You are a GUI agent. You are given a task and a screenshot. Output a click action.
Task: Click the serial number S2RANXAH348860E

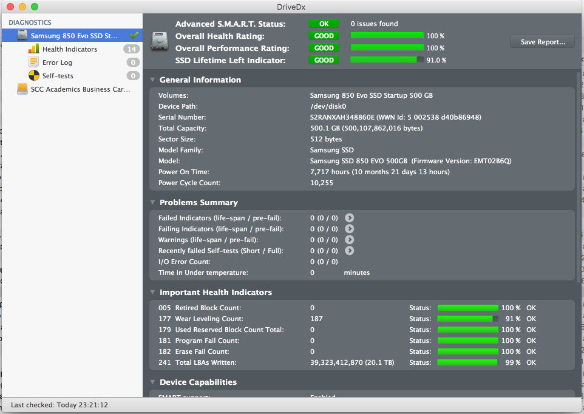click(342, 117)
